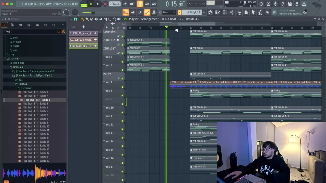Viewport: 326px width, 183px height.
Task: Mute Track 16 using its green light
Action: tap(122, 163)
